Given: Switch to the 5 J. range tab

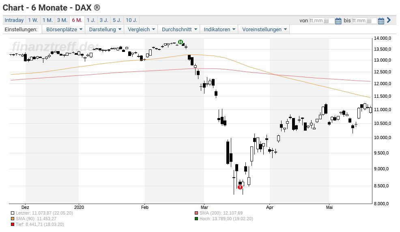Looking at the screenshot, I should [117, 20].
